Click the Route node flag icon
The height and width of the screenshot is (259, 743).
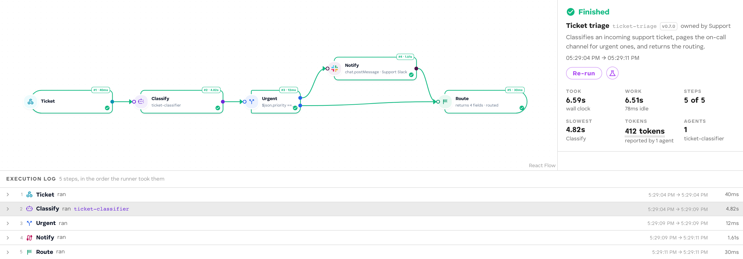445,102
